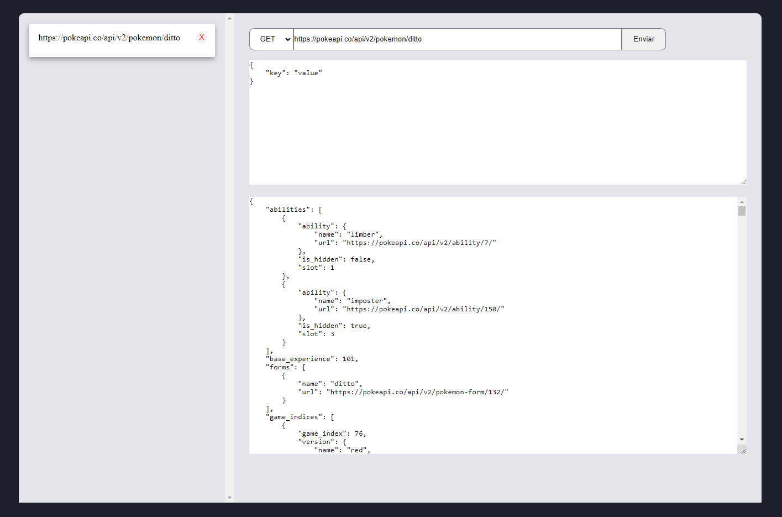
Task: Click the sidebar scrollbar up arrow
Action: (229, 17)
